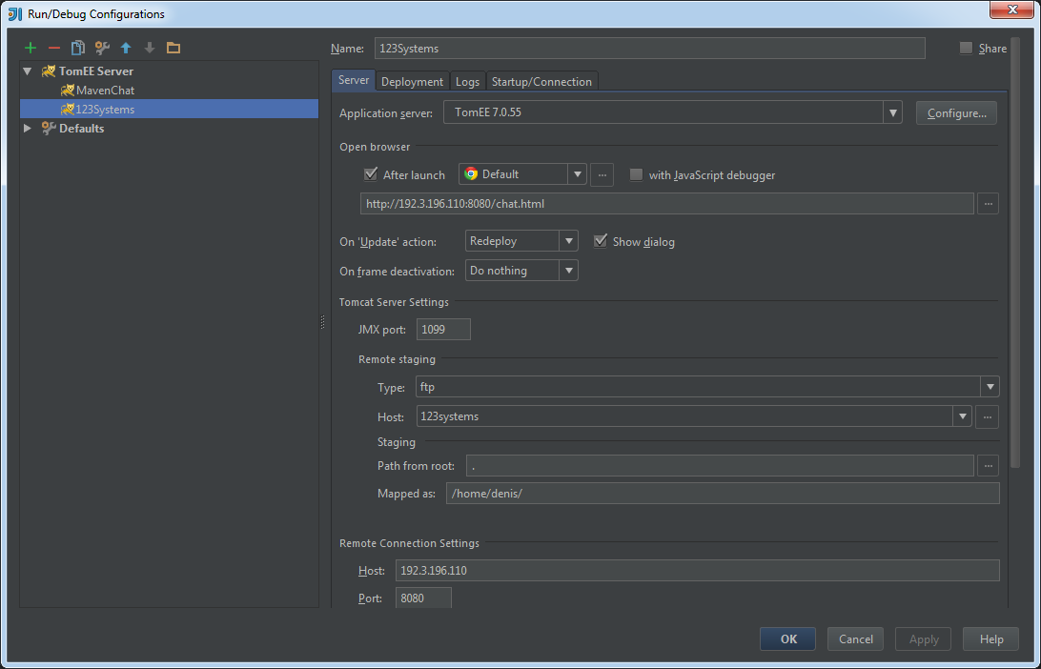Click the remote connection Host field
Viewport: 1041px width, 669px height.
(x=697, y=571)
